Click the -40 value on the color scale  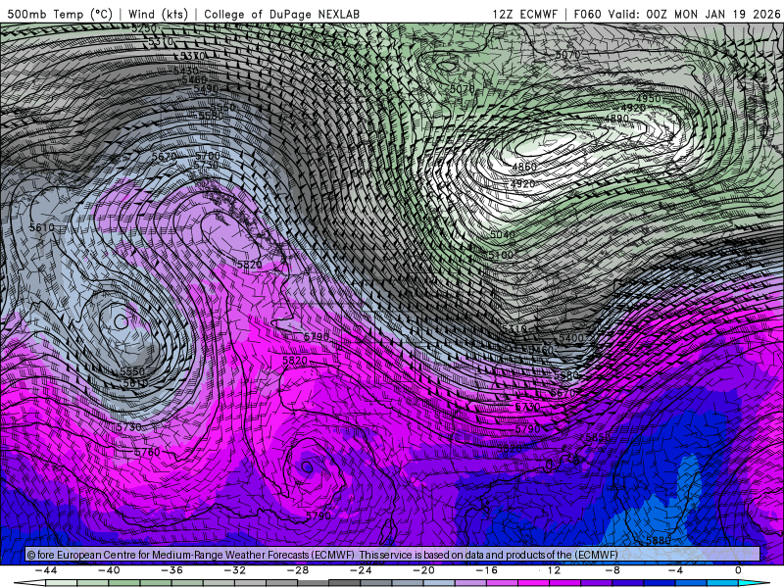pyautogui.click(x=109, y=570)
